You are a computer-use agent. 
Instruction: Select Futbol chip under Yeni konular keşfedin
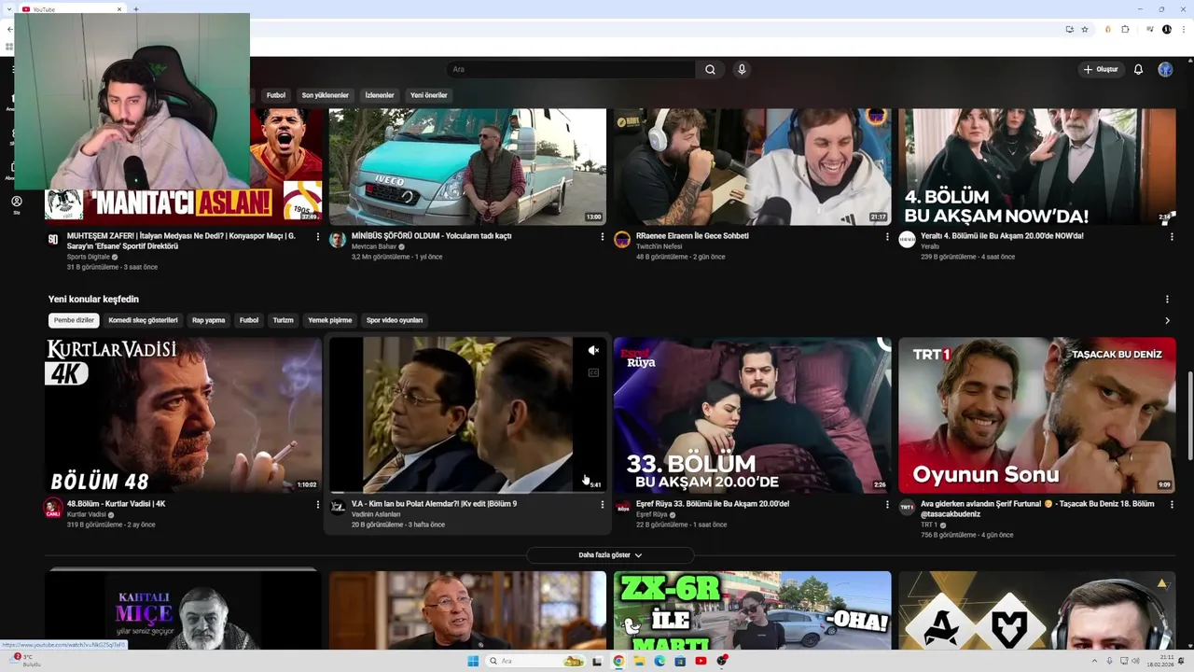[249, 320]
